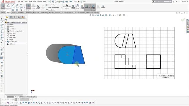Select Top Plane in the tree
The image size is (189, 106).
tap(11, 35)
